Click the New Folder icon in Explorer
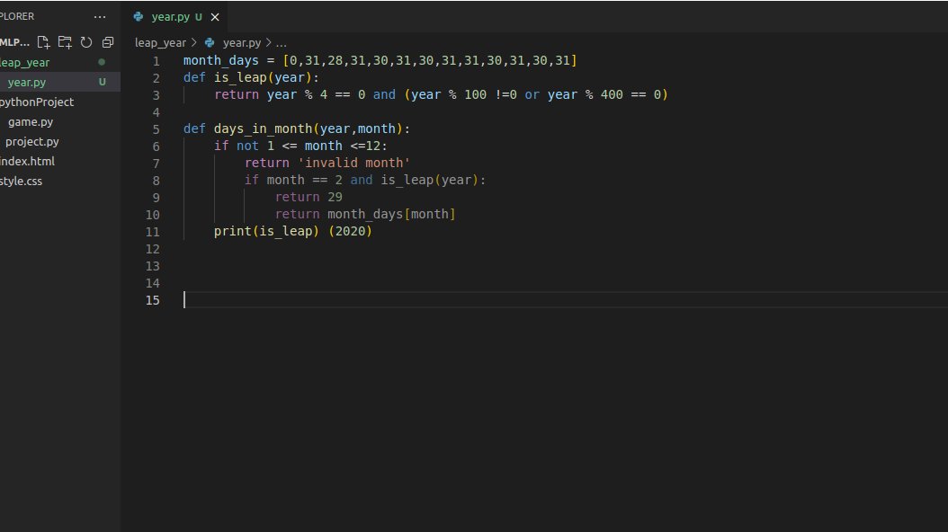This screenshot has width=948, height=532. pyautogui.click(x=65, y=42)
